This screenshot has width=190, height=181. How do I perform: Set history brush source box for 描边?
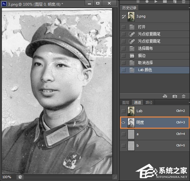tap(124, 56)
